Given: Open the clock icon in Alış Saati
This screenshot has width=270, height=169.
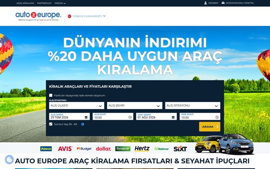Looking at the screenshot, I should (130, 117).
